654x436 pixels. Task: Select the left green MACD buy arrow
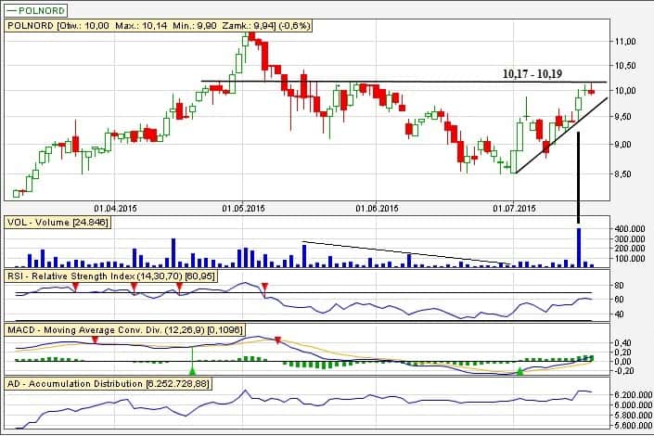pos(192,370)
